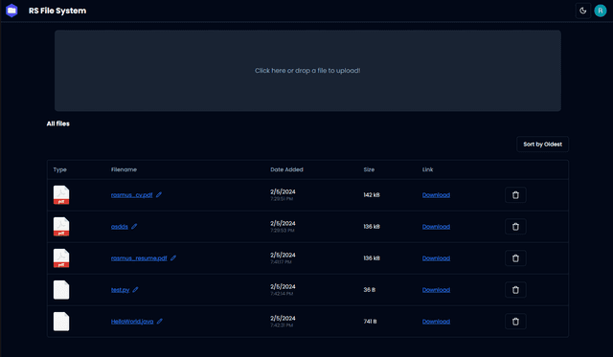Click the All files heading
Image resolution: width=613 pixels, height=357 pixels.
57,123
